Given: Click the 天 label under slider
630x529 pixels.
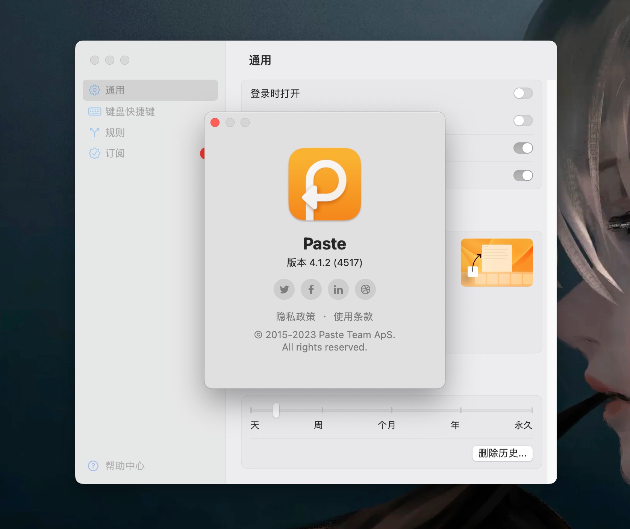Looking at the screenshot, I should click(x=255, y=425).
